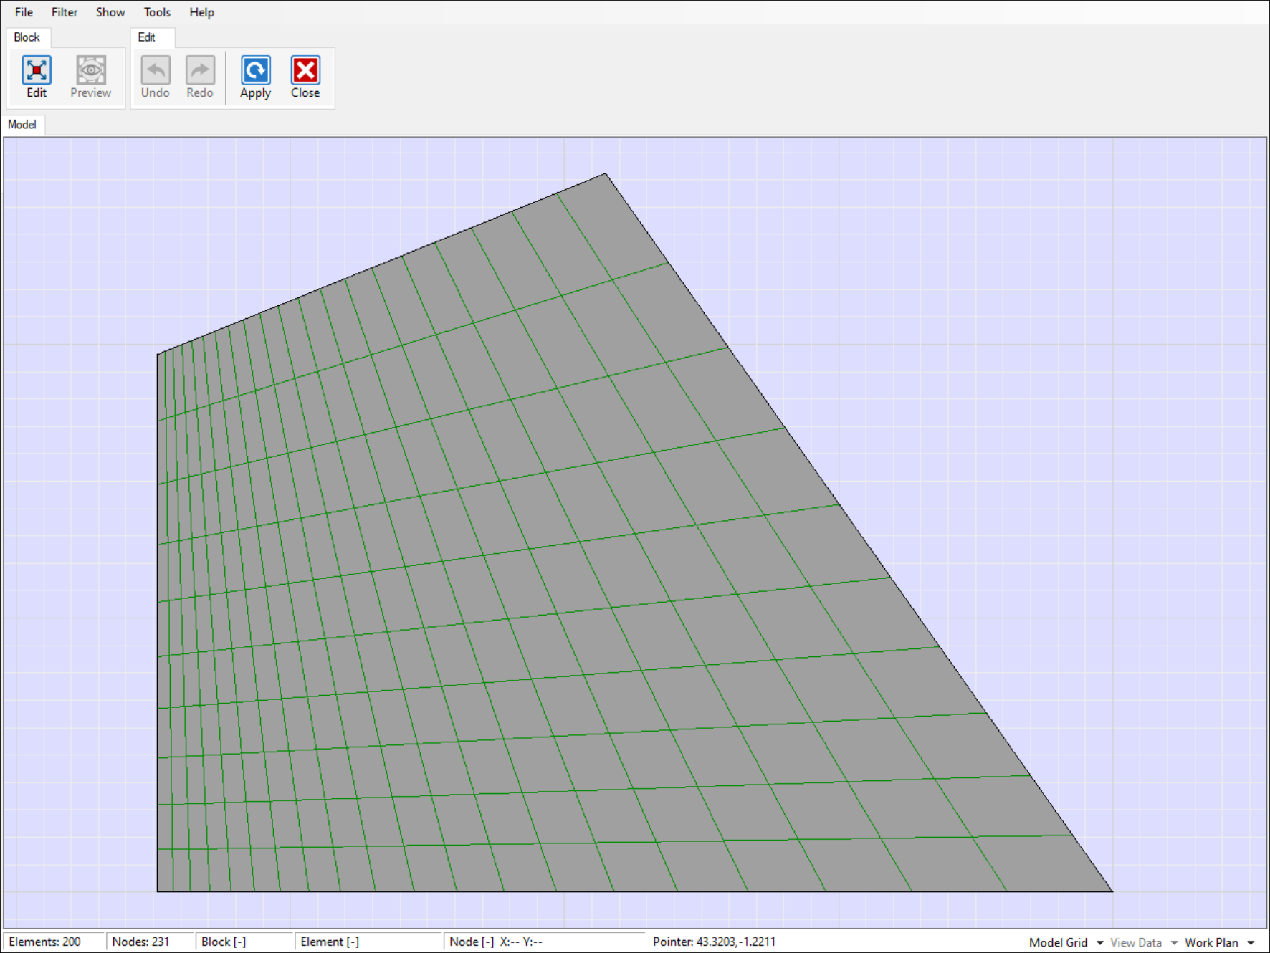Click the top apex corner of mesh
1270x953 pixels.
tap(606, 173)
